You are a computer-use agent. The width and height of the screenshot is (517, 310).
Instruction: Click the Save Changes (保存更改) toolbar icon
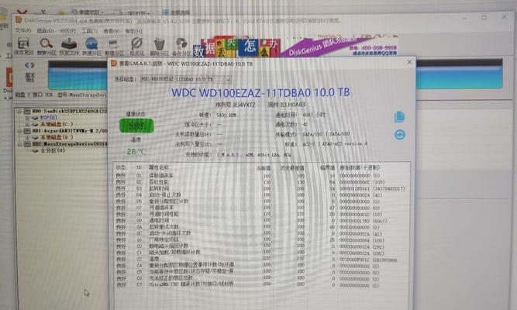click(23, 46)
